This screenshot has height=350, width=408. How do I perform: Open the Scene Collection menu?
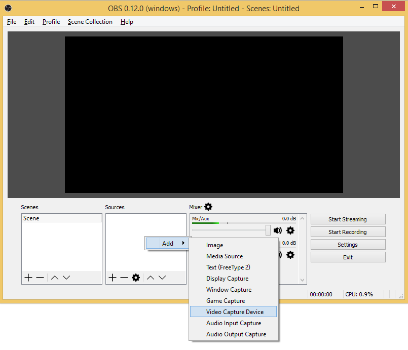(x=90, y=22)
